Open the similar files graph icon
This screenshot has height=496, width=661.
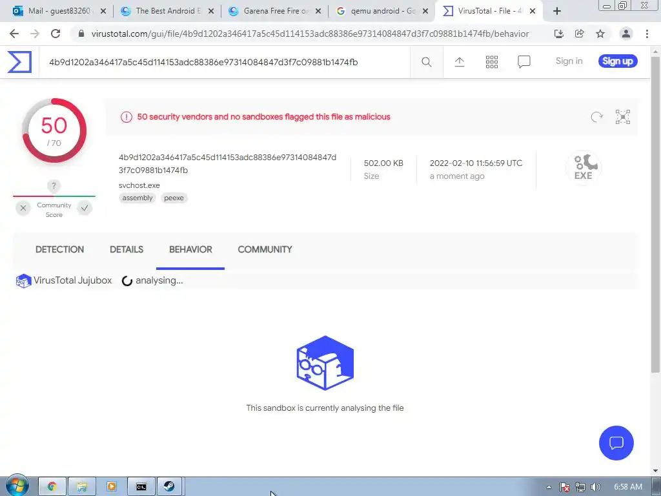coord(623,117)
